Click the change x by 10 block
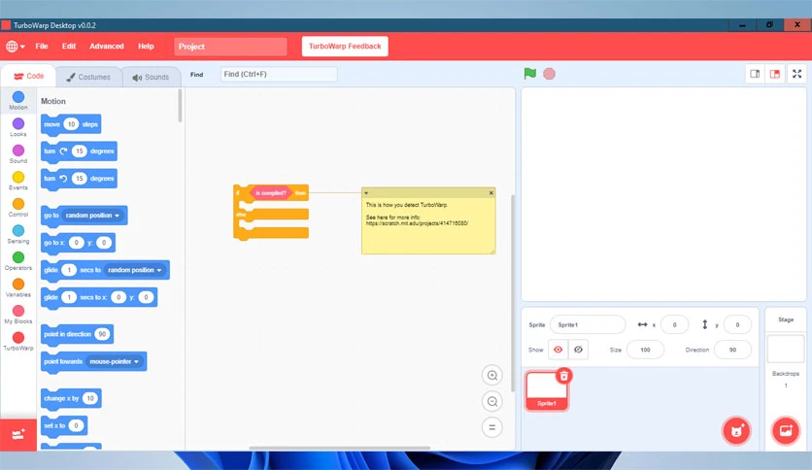Image resolution: width=812 pixels, height=470 pixels. (71, 398)
